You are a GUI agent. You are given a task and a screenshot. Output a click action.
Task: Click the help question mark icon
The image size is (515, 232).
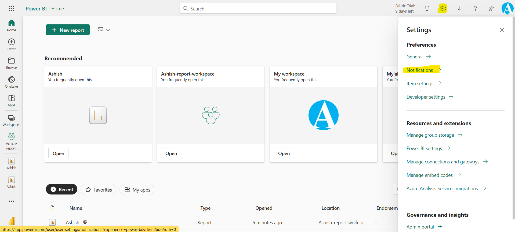tap(475, 9)
